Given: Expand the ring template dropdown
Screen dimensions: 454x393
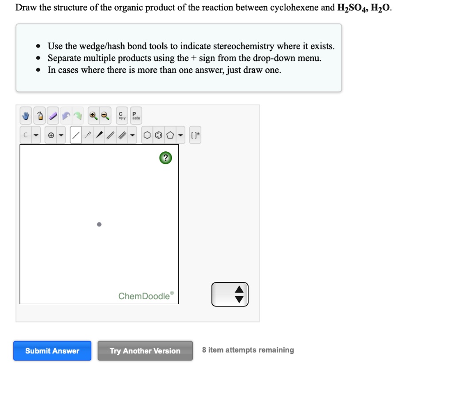Looking at the screenshot, I should [x=180, y=135].
